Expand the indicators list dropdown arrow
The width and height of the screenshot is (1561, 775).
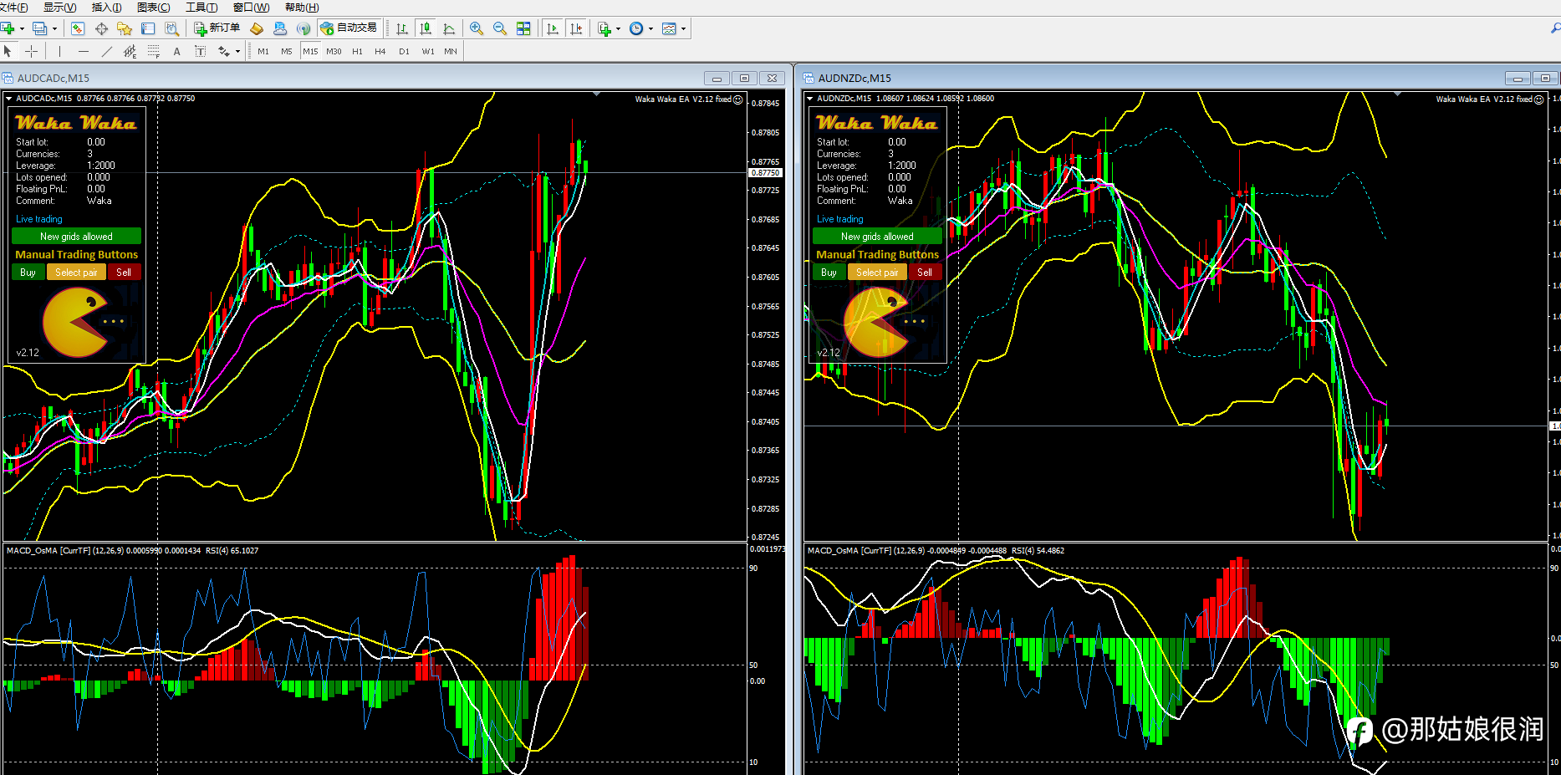click(x=618, y=28)
